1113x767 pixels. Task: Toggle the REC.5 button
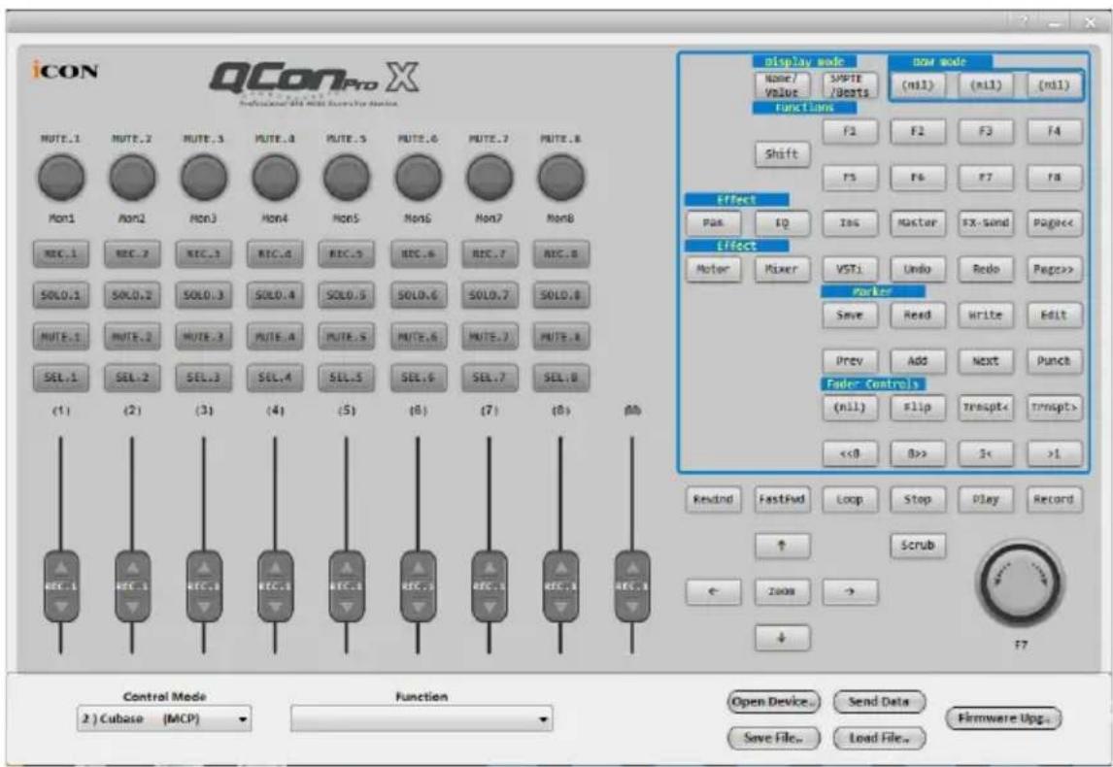tap(347, 254)
